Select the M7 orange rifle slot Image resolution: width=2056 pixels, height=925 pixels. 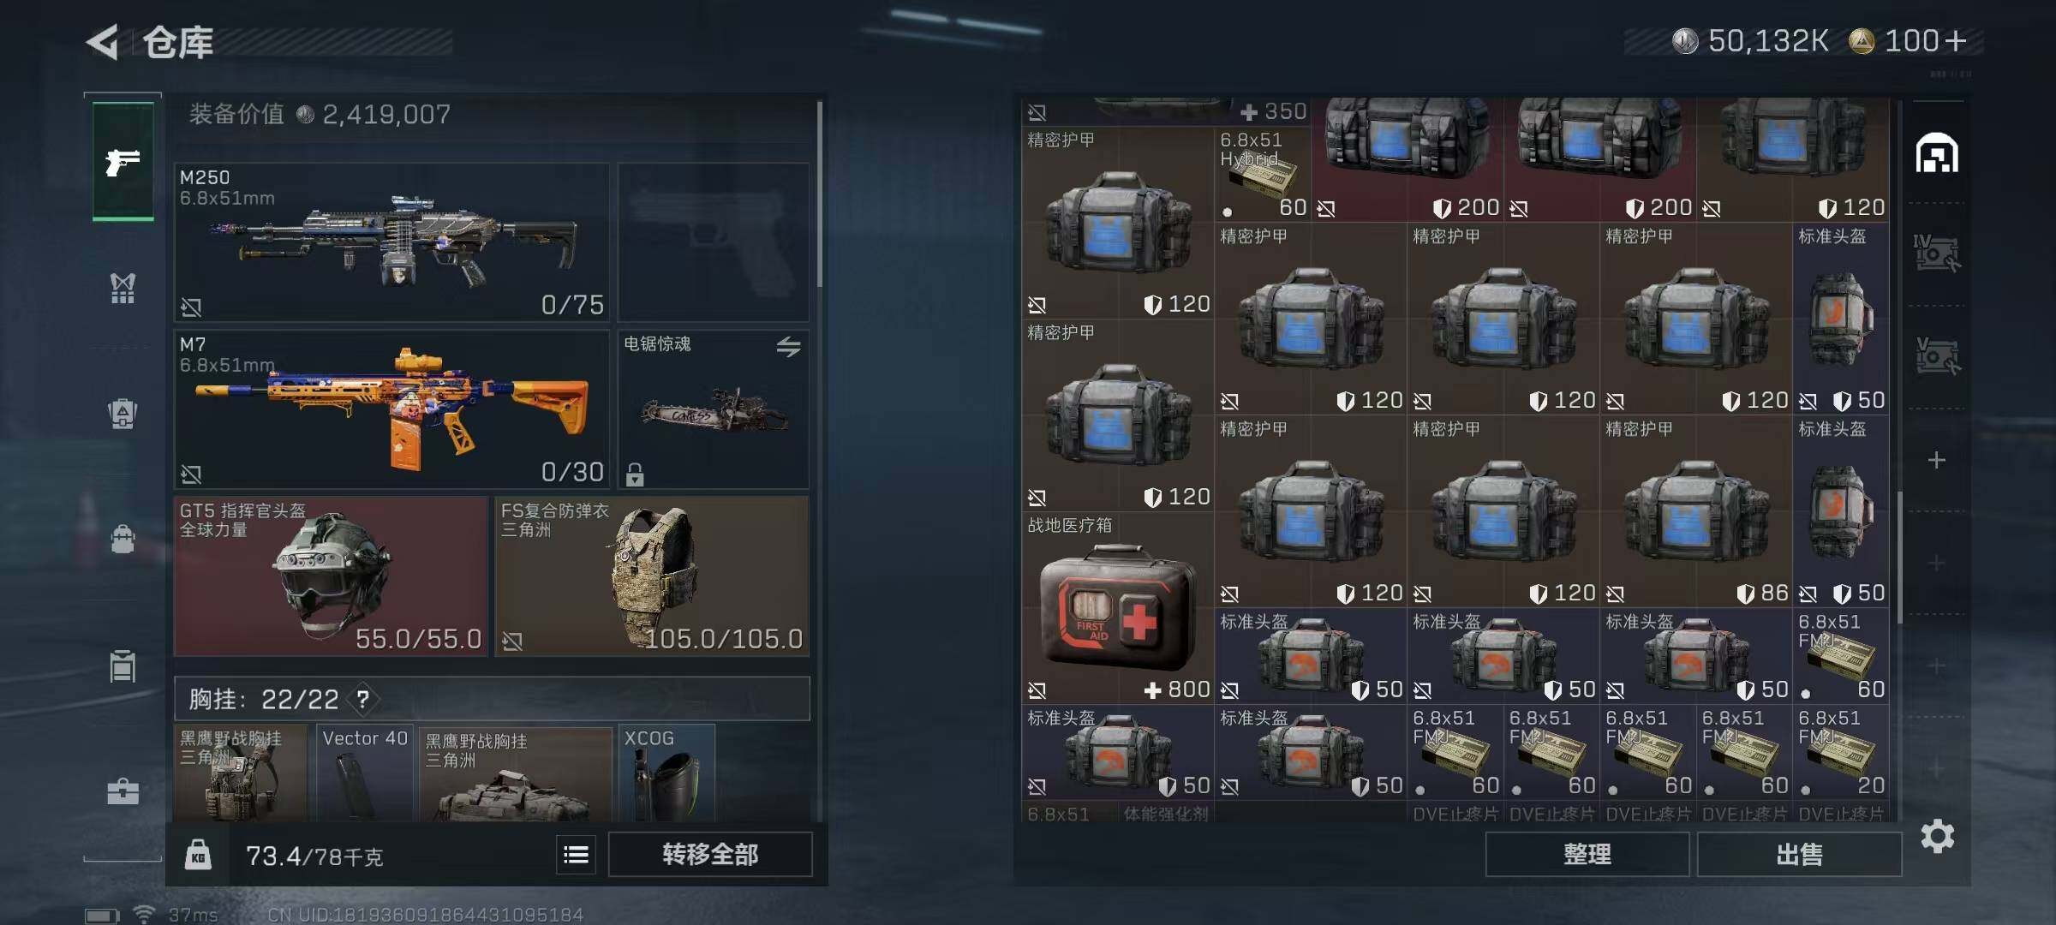click(x=391, y=409)
